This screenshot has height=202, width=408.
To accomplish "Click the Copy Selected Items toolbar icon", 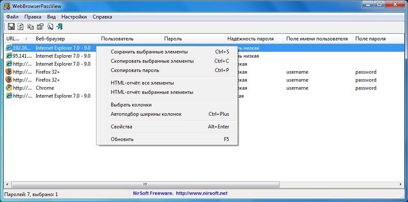I will (30, 27).
